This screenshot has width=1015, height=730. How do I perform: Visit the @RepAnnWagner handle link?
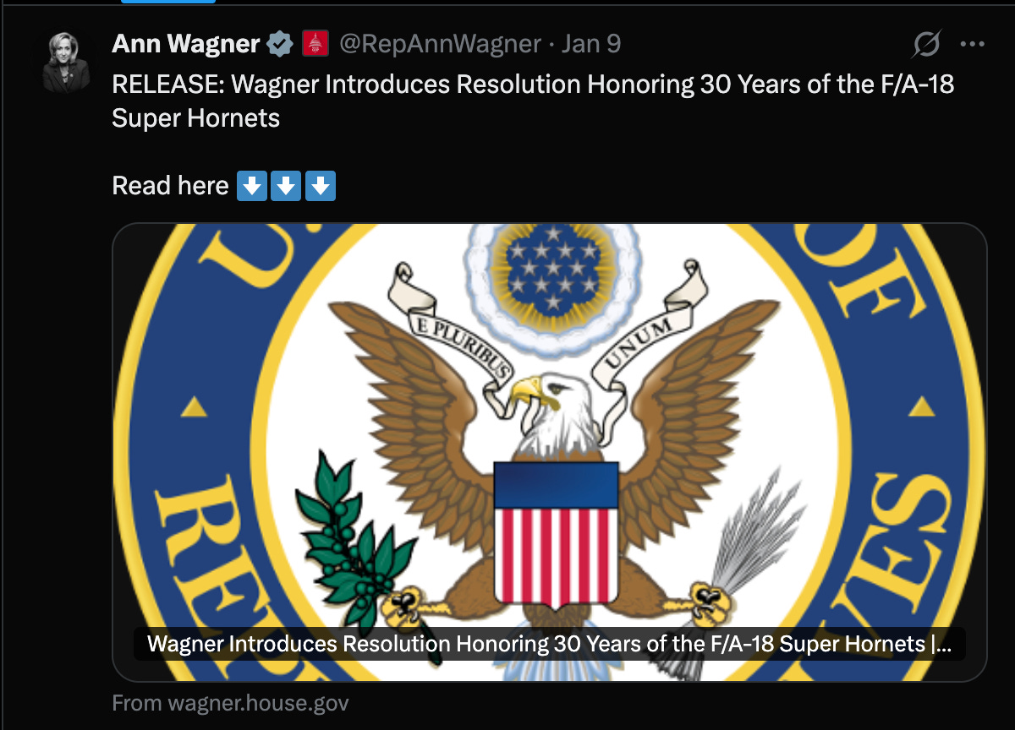(x=440, y=44)
